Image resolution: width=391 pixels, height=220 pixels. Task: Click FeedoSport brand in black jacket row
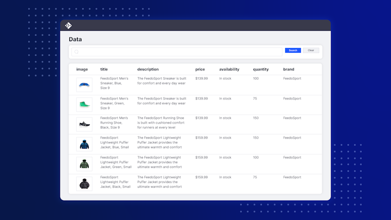click(292, 177)
